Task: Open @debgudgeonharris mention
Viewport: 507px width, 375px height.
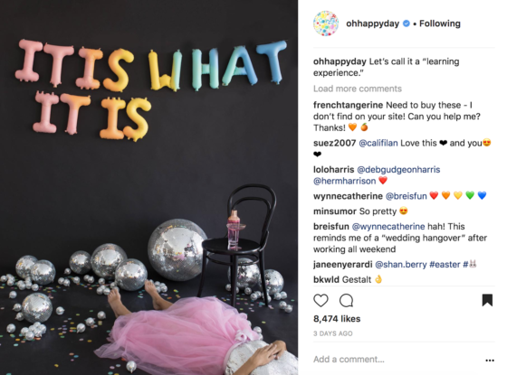Action: pyautogui.click(x=398, y=170)
